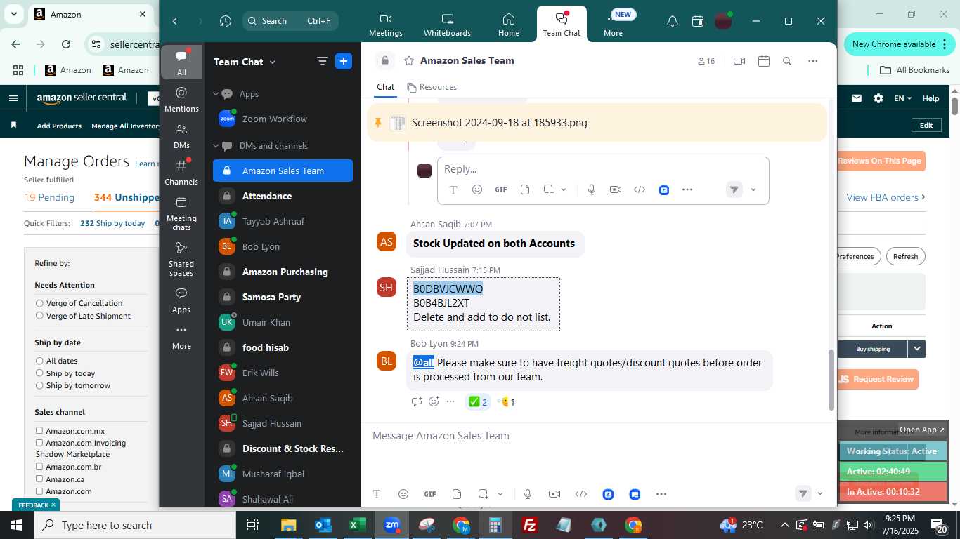Open Channels in the Zoom sidebar

pyautogui.click(x=181, y=172)
